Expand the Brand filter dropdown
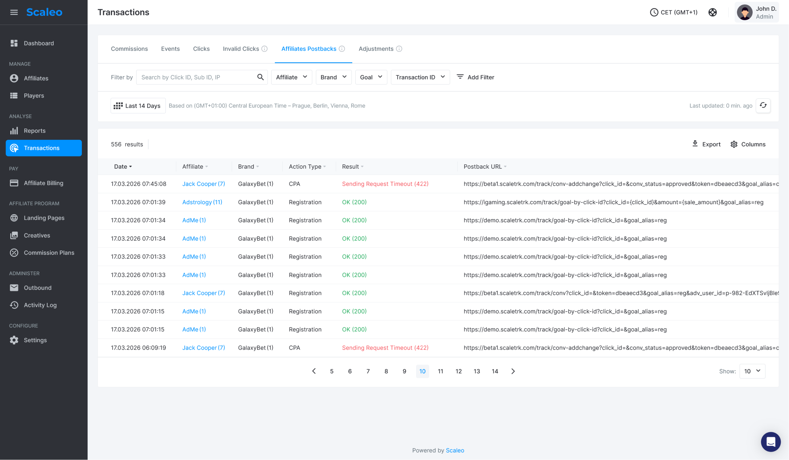This screenshot has height=460, width=789. click(333, 77)
